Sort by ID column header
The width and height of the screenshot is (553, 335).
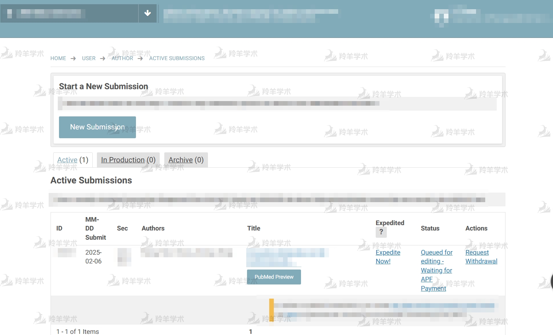59,228
